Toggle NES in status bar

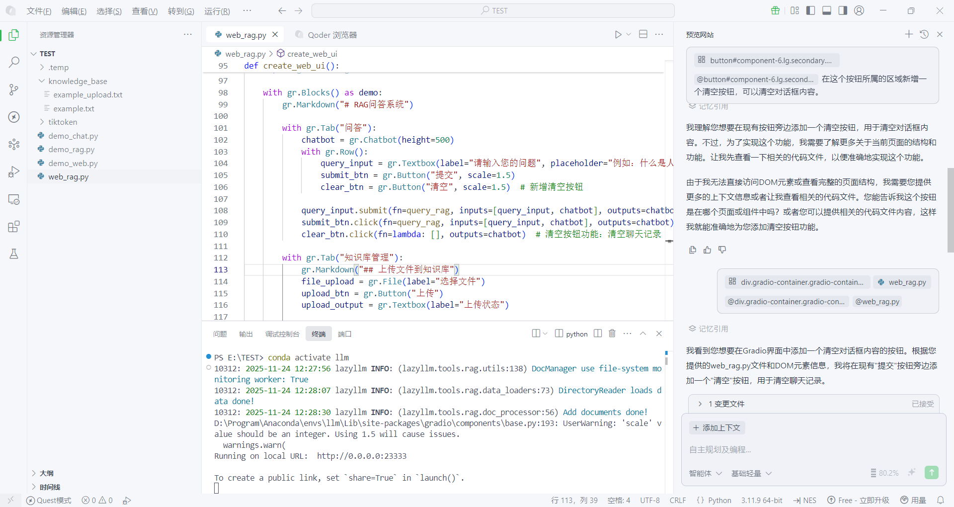(x=804, y=500)
